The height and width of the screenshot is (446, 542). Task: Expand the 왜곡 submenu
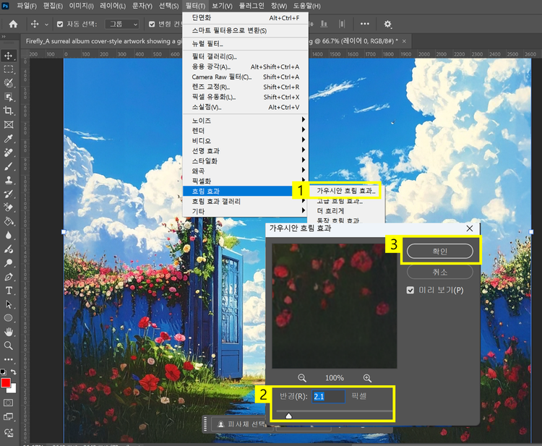[245, 171]
